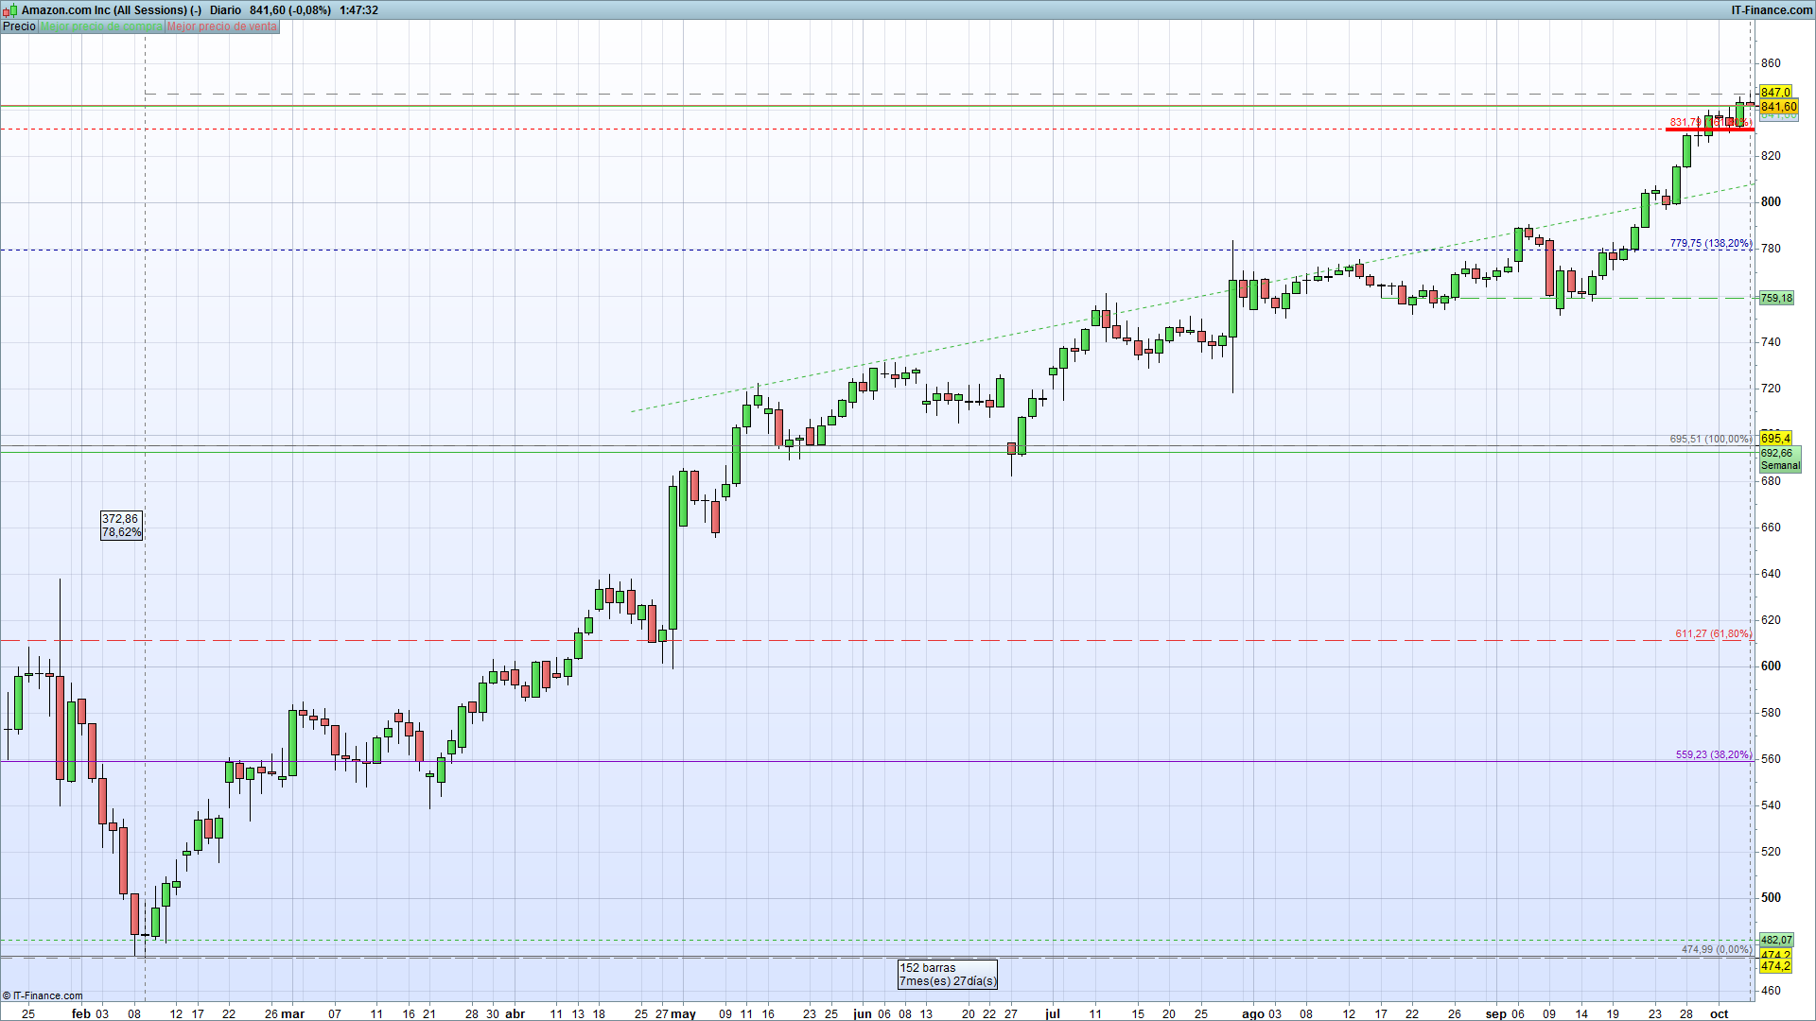Toggle the Mejor precio de compra label
Screen dimensions: 1816x1021
coord(101,26)
